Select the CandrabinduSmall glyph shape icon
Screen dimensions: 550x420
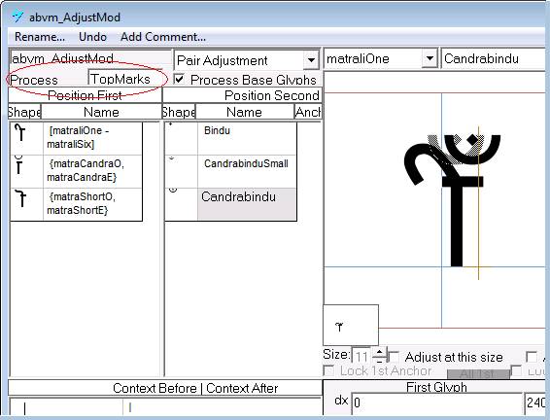[x=172, y=158]
